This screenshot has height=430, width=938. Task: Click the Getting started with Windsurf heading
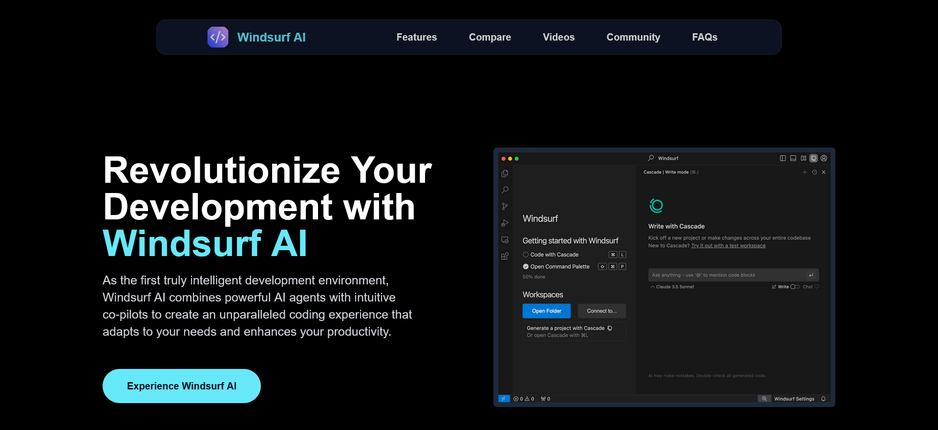570,241
